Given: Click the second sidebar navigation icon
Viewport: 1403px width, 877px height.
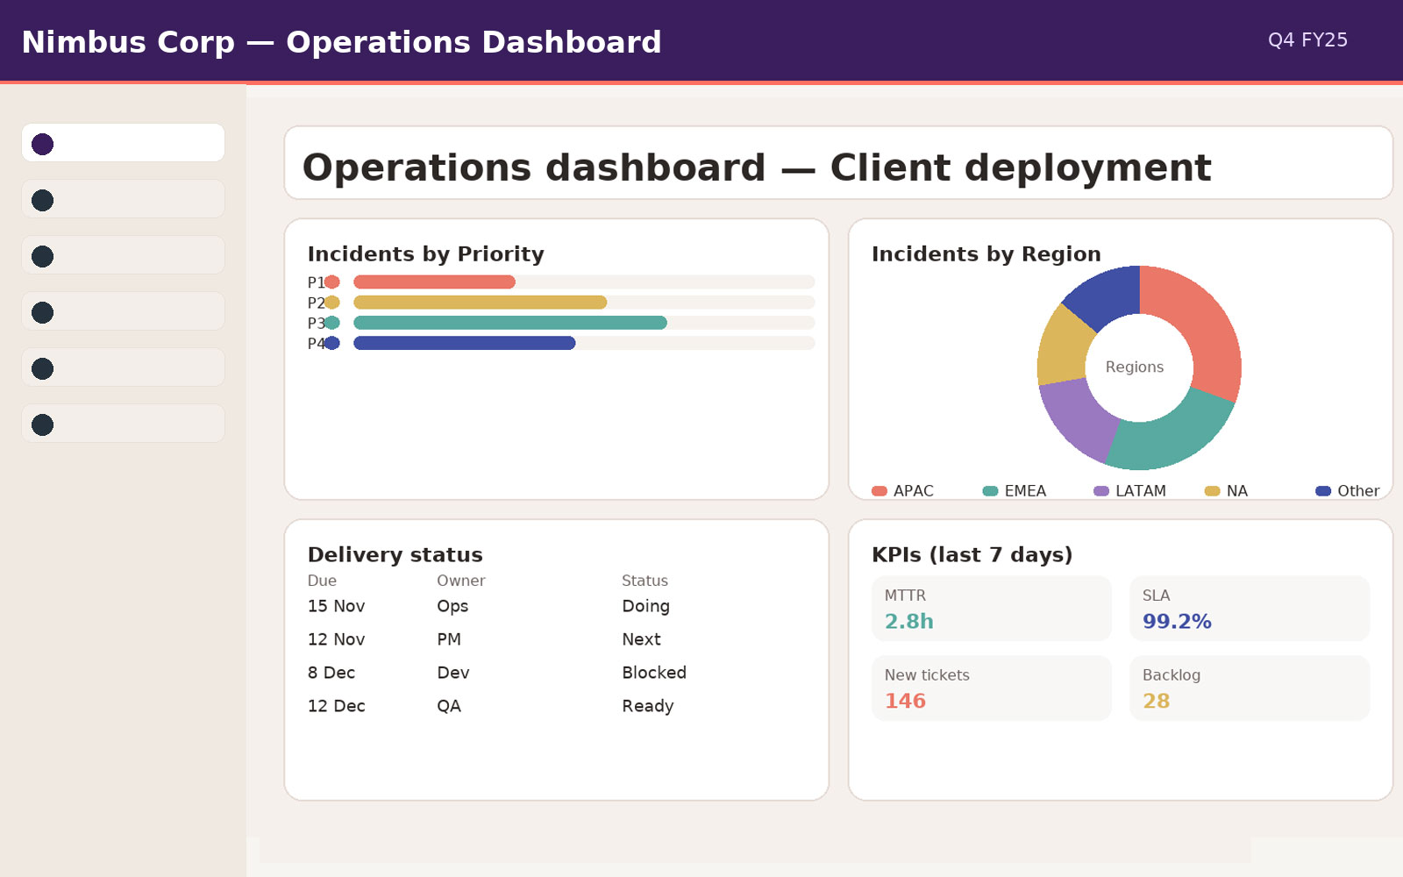Looking at the screenshot, I should pyautogui.click(x=41, y=200).
